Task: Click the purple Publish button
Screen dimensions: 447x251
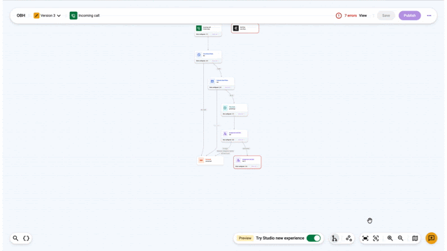Action: pyautogui.click(x=410, y=15)
